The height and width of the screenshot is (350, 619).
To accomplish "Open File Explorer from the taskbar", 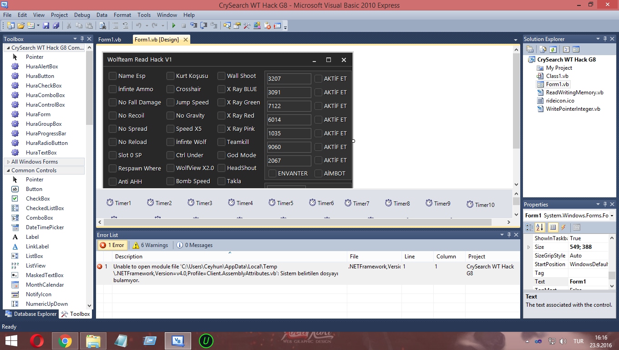I will tap(93, 341).
